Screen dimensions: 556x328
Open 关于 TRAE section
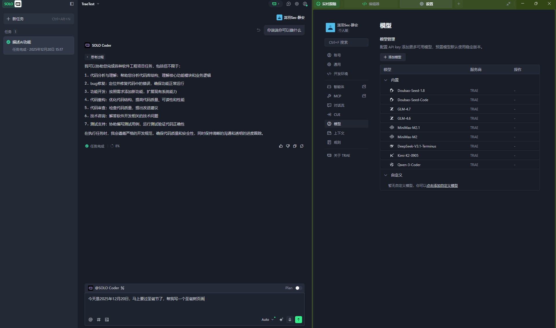point(346,155)
